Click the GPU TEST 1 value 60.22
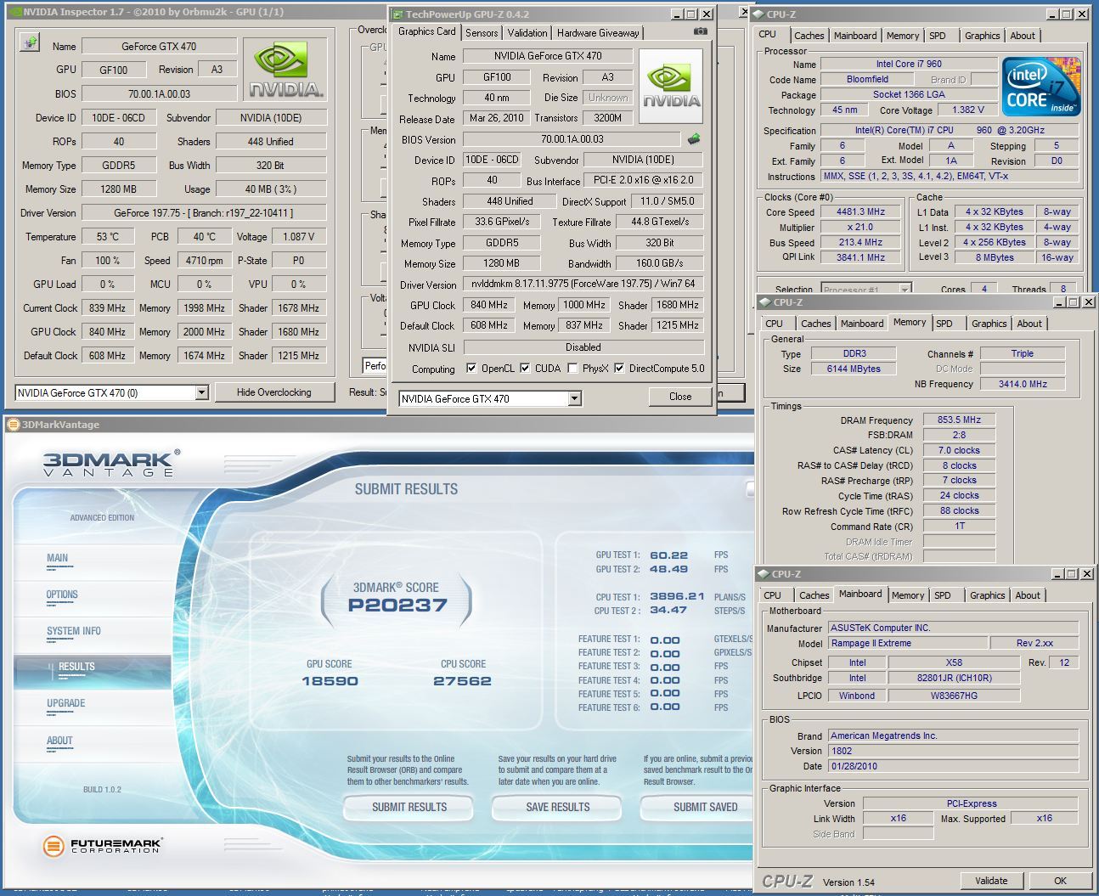 668,555
